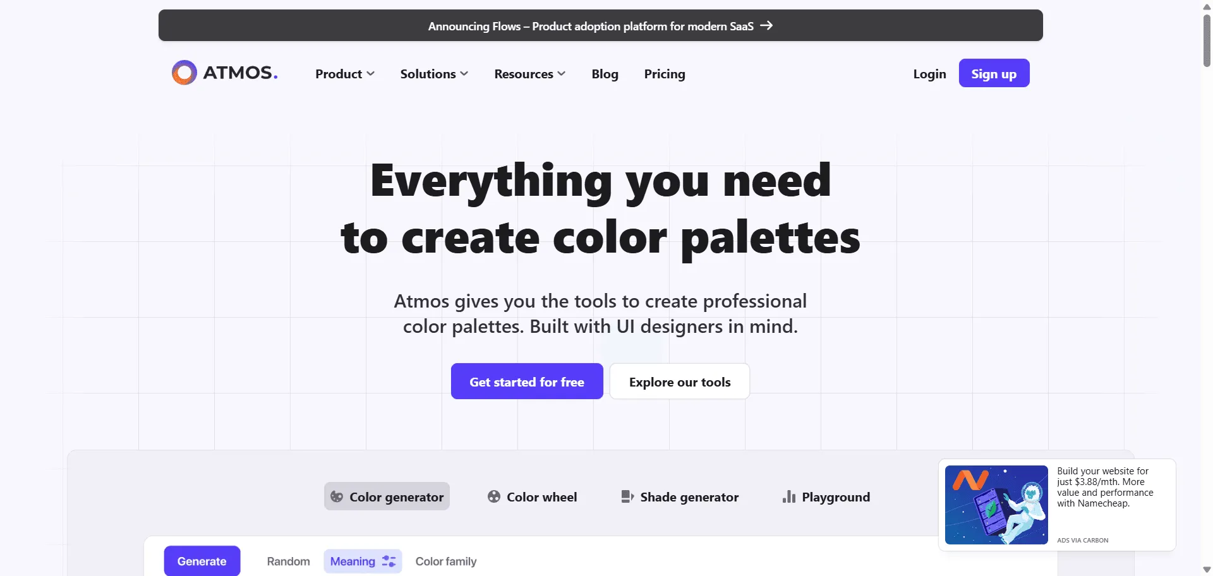Expand the Product dropdown
1213x576 pixels.
click(344, 73)
